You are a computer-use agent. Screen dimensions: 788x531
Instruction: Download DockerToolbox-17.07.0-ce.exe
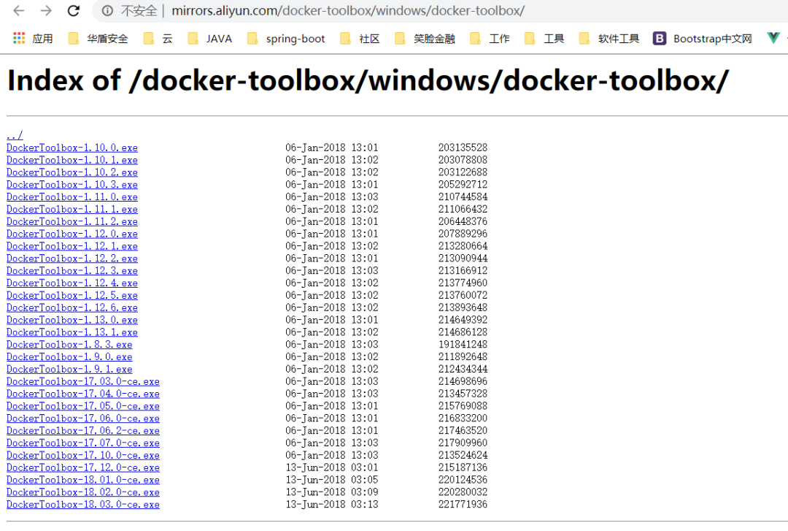83,443
